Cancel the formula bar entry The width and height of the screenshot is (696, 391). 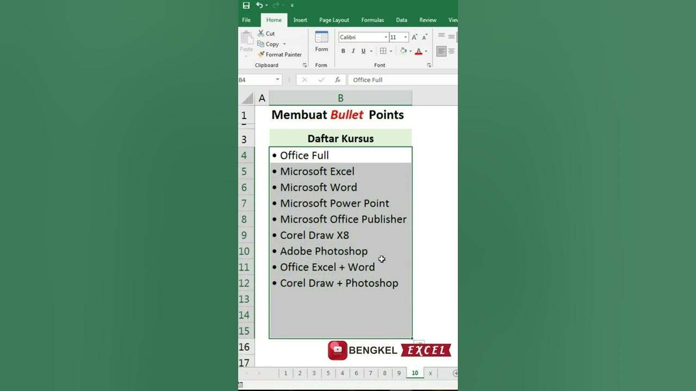click(x=304, y=80)
